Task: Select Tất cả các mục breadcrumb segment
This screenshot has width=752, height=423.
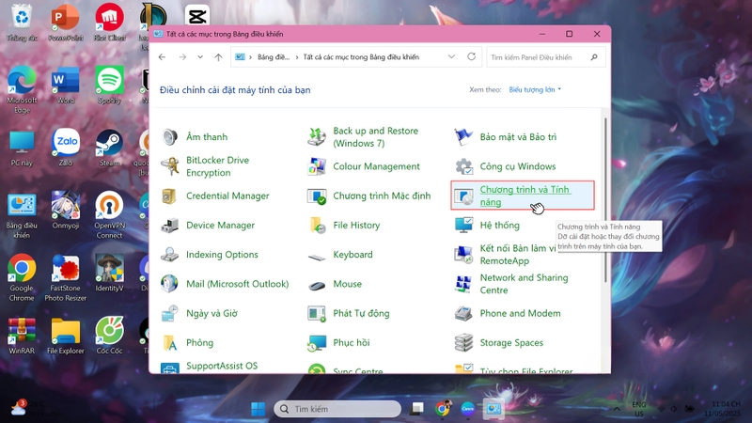Action: (x=361, y=57)
